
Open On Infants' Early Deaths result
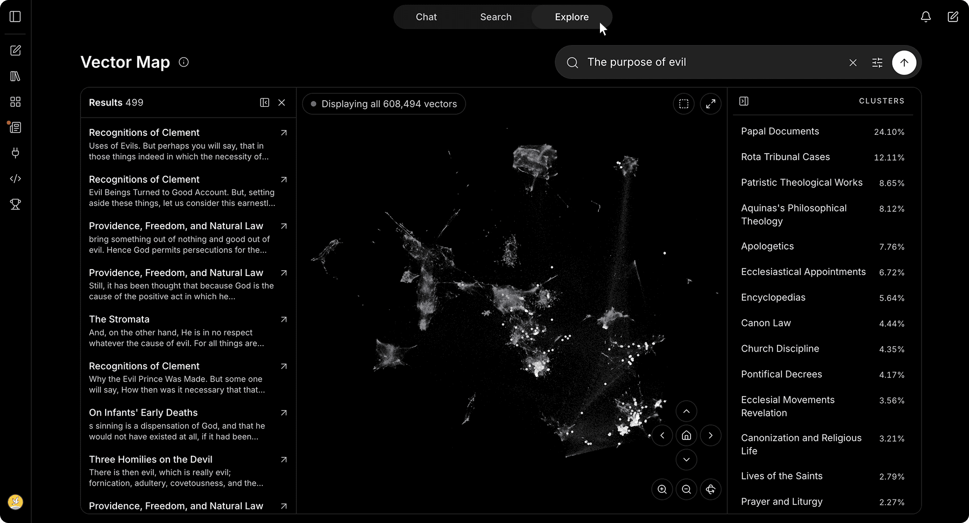coord(188,424)
